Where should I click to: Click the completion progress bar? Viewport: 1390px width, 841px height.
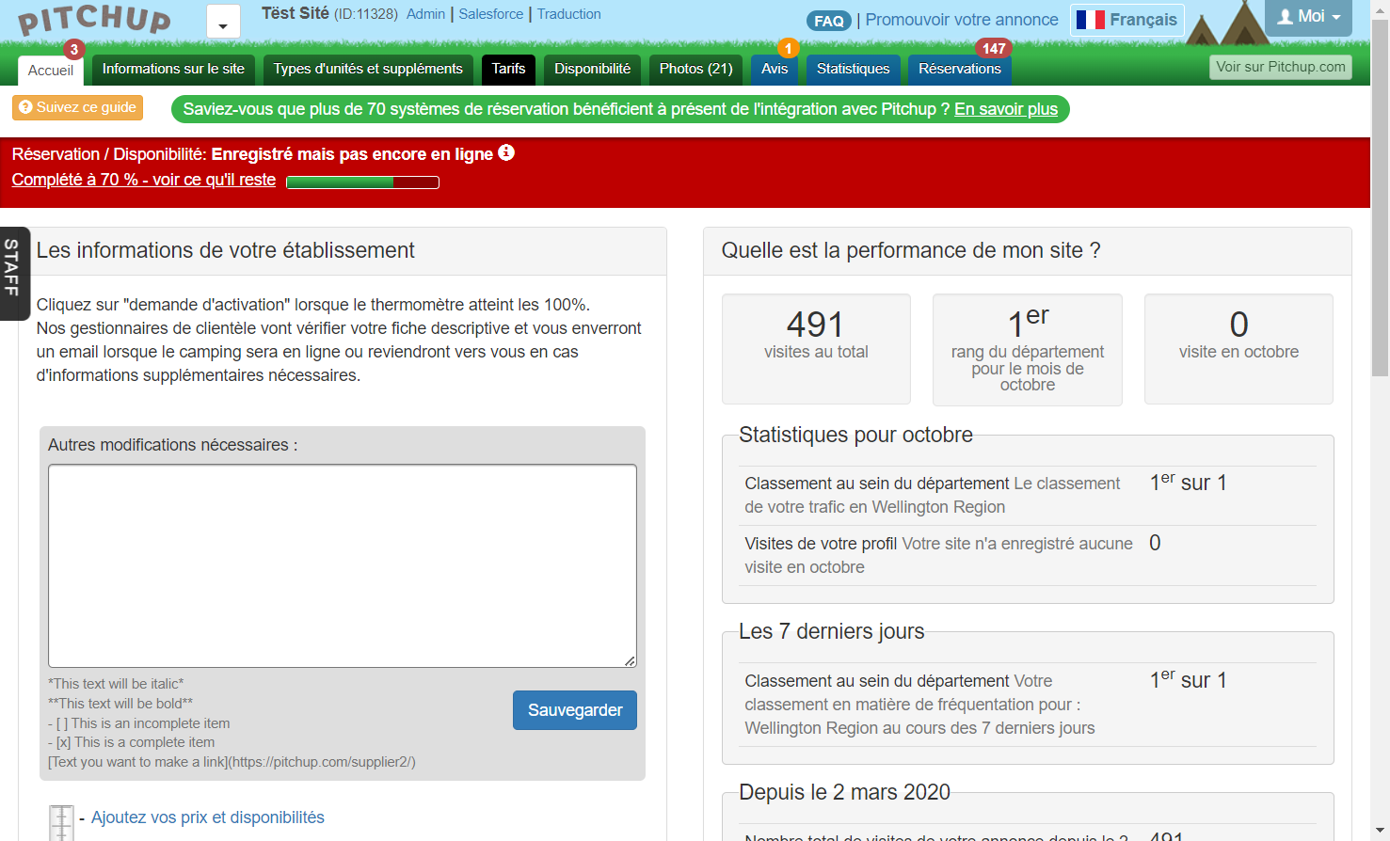click(362, 182)
